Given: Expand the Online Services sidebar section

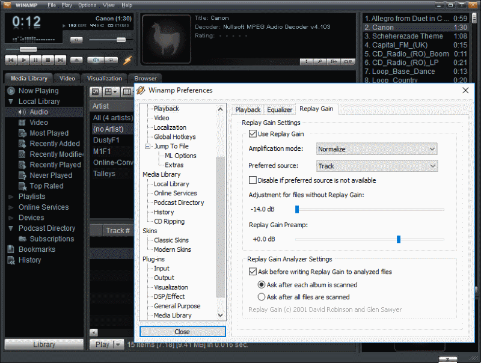Looking at the screenshot, I should tap(11, 207).
